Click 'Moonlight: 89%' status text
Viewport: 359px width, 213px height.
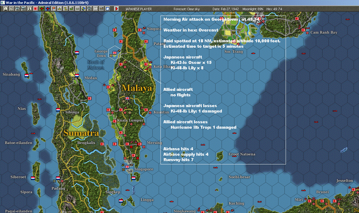[253, 9]
